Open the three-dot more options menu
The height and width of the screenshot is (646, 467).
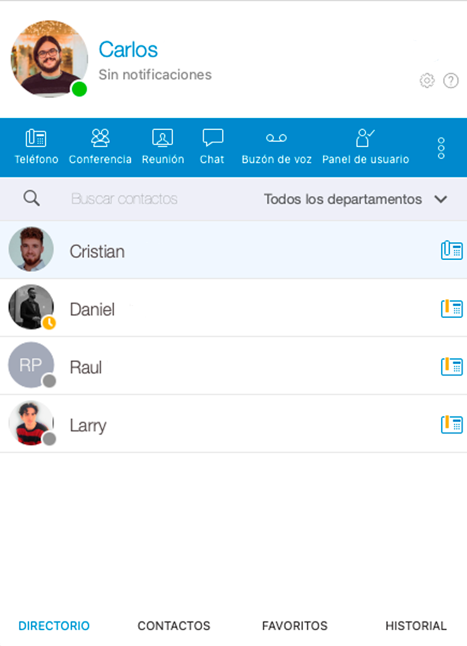441,148
